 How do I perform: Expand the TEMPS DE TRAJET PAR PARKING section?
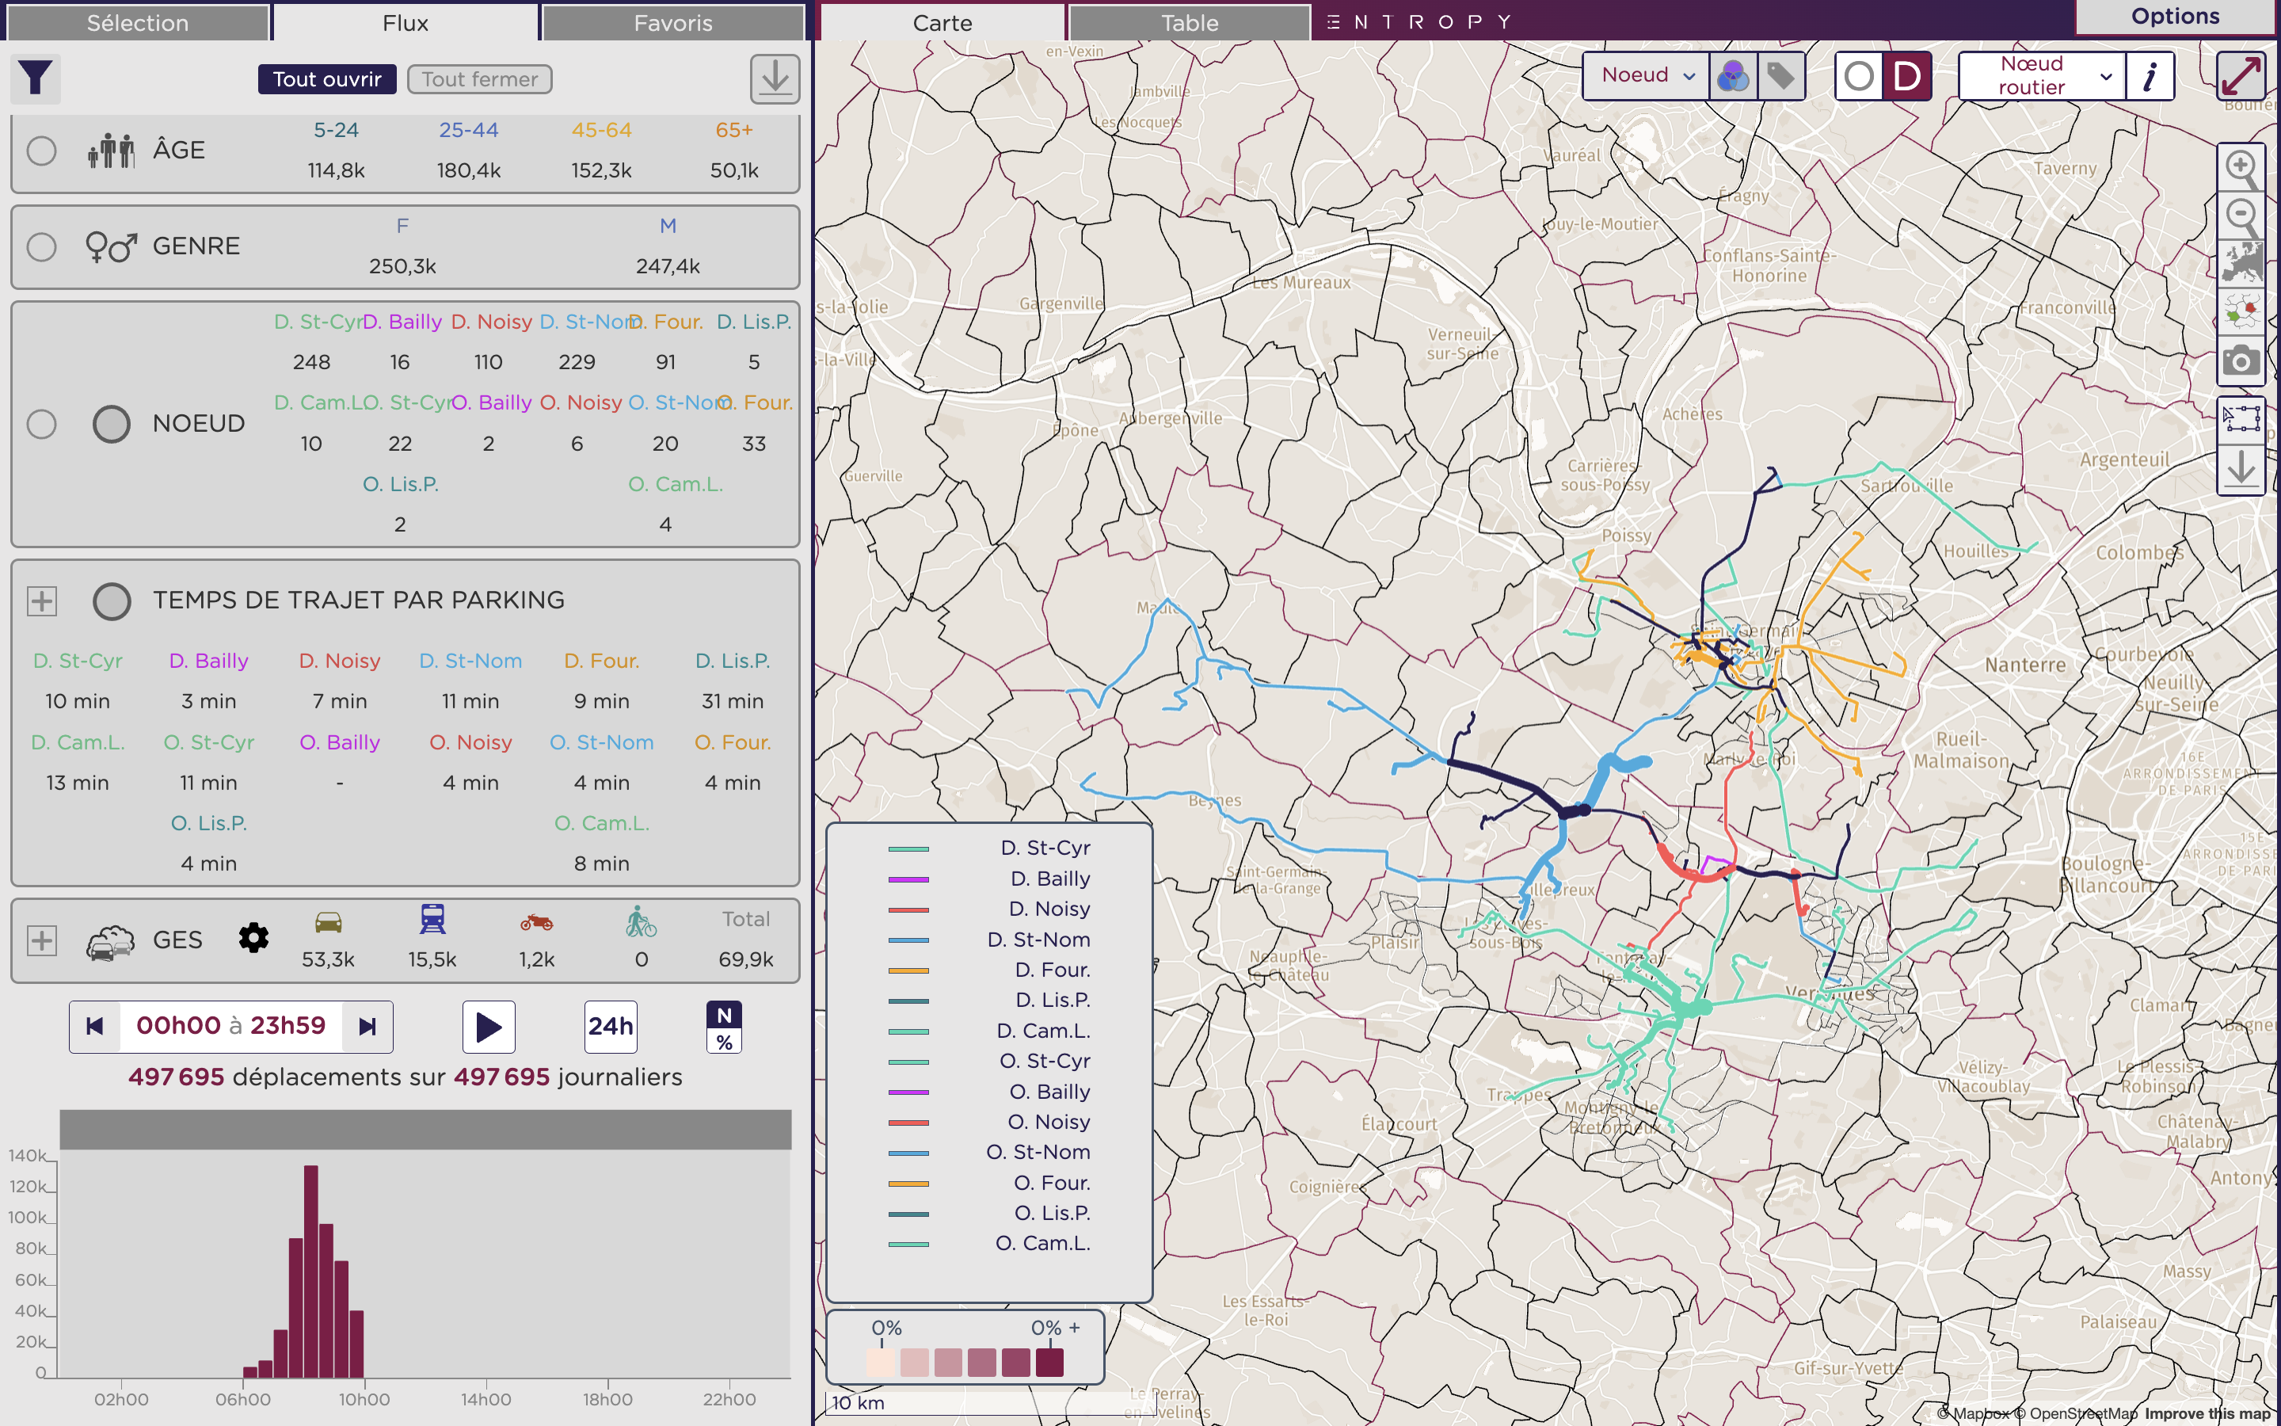coord(41,601)
